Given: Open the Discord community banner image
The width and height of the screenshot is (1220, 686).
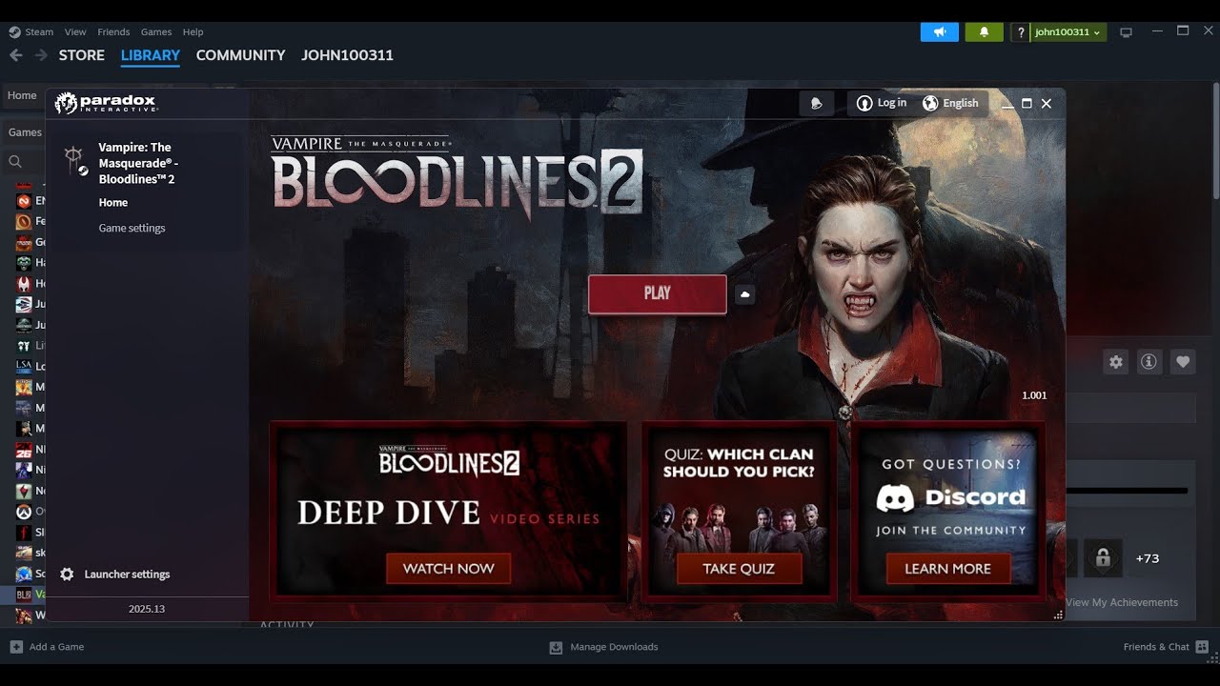Looking at the screenshot, I should (948, 512).
